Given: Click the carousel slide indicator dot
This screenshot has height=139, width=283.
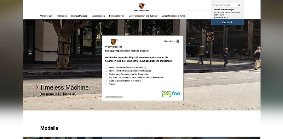Looking at the screenshot, I should [x=138, y=106].
